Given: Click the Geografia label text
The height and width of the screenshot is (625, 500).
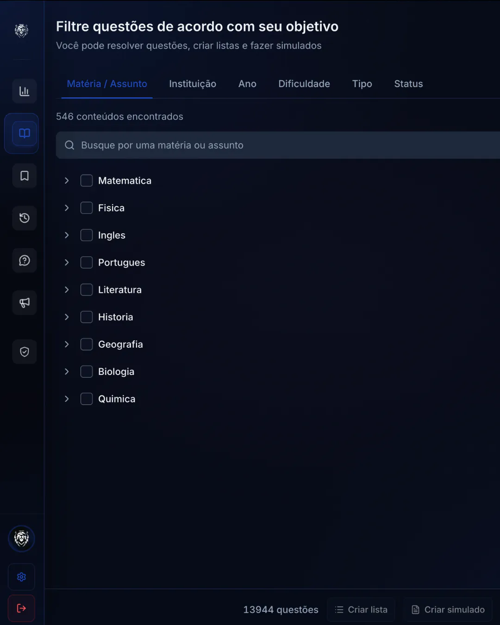Looking at the screenshot, I should tap(120, 344).
